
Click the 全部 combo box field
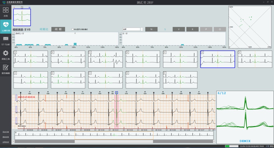tap(131, 29)
